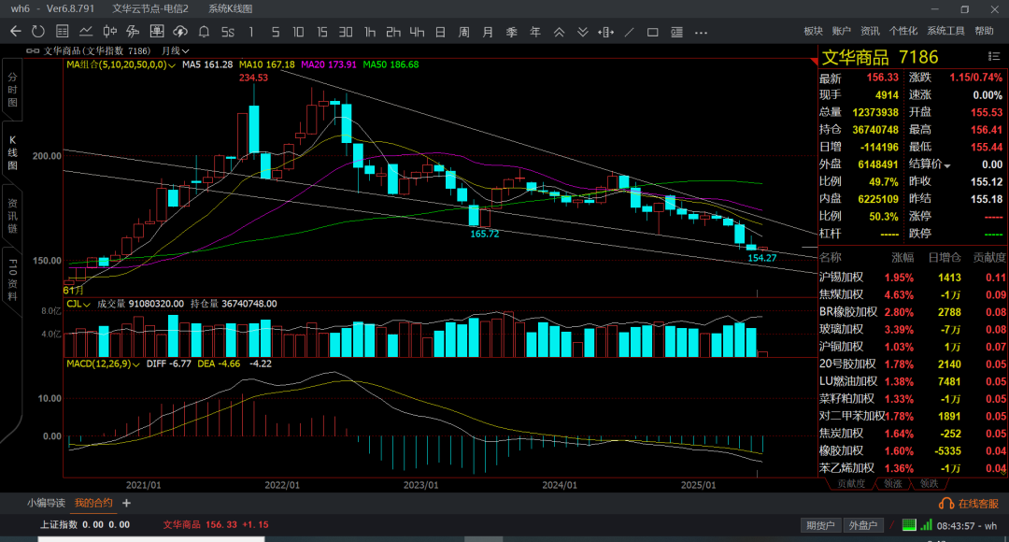Screen dimensions: 1009x542
Task: Click the 期货户 button
Action: [819, 525]
